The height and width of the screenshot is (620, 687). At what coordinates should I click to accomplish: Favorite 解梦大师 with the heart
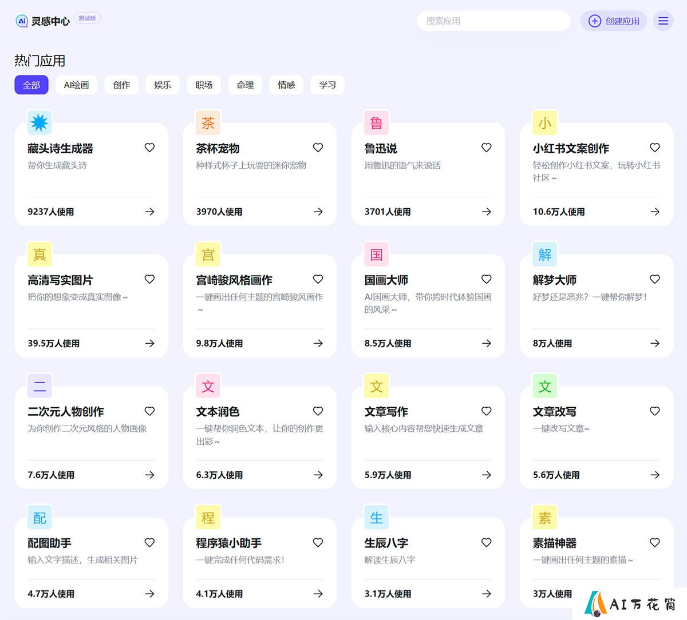654,279
